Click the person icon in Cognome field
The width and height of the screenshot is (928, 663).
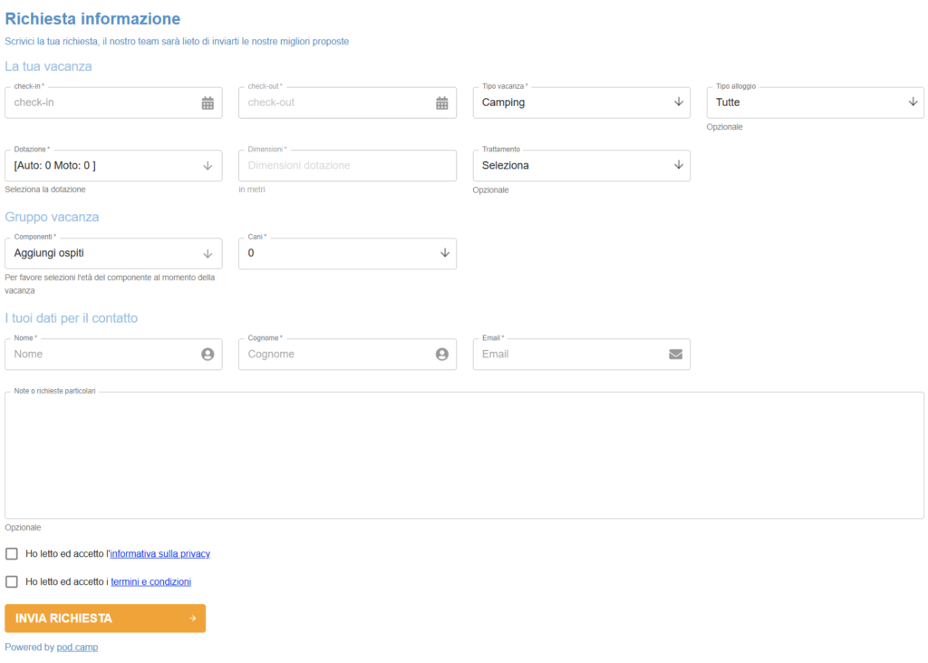pos(442,355)
